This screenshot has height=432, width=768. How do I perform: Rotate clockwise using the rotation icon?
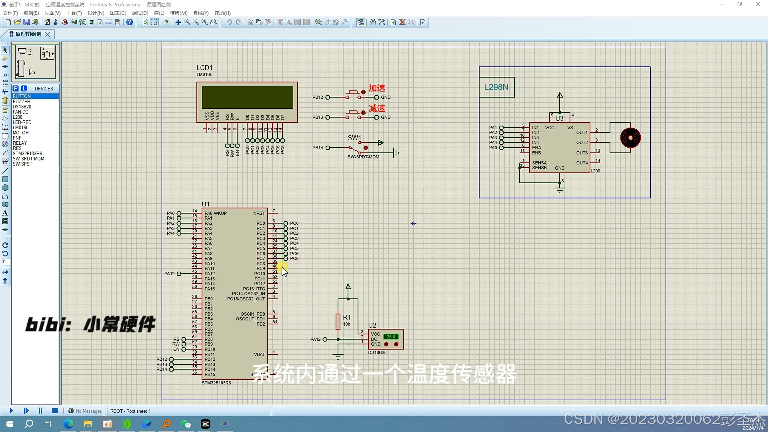coord(5,245)
